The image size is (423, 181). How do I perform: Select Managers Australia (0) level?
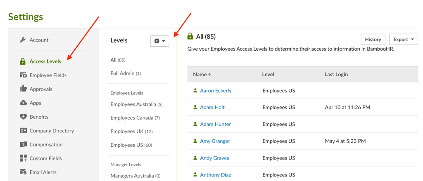(135, 176)
